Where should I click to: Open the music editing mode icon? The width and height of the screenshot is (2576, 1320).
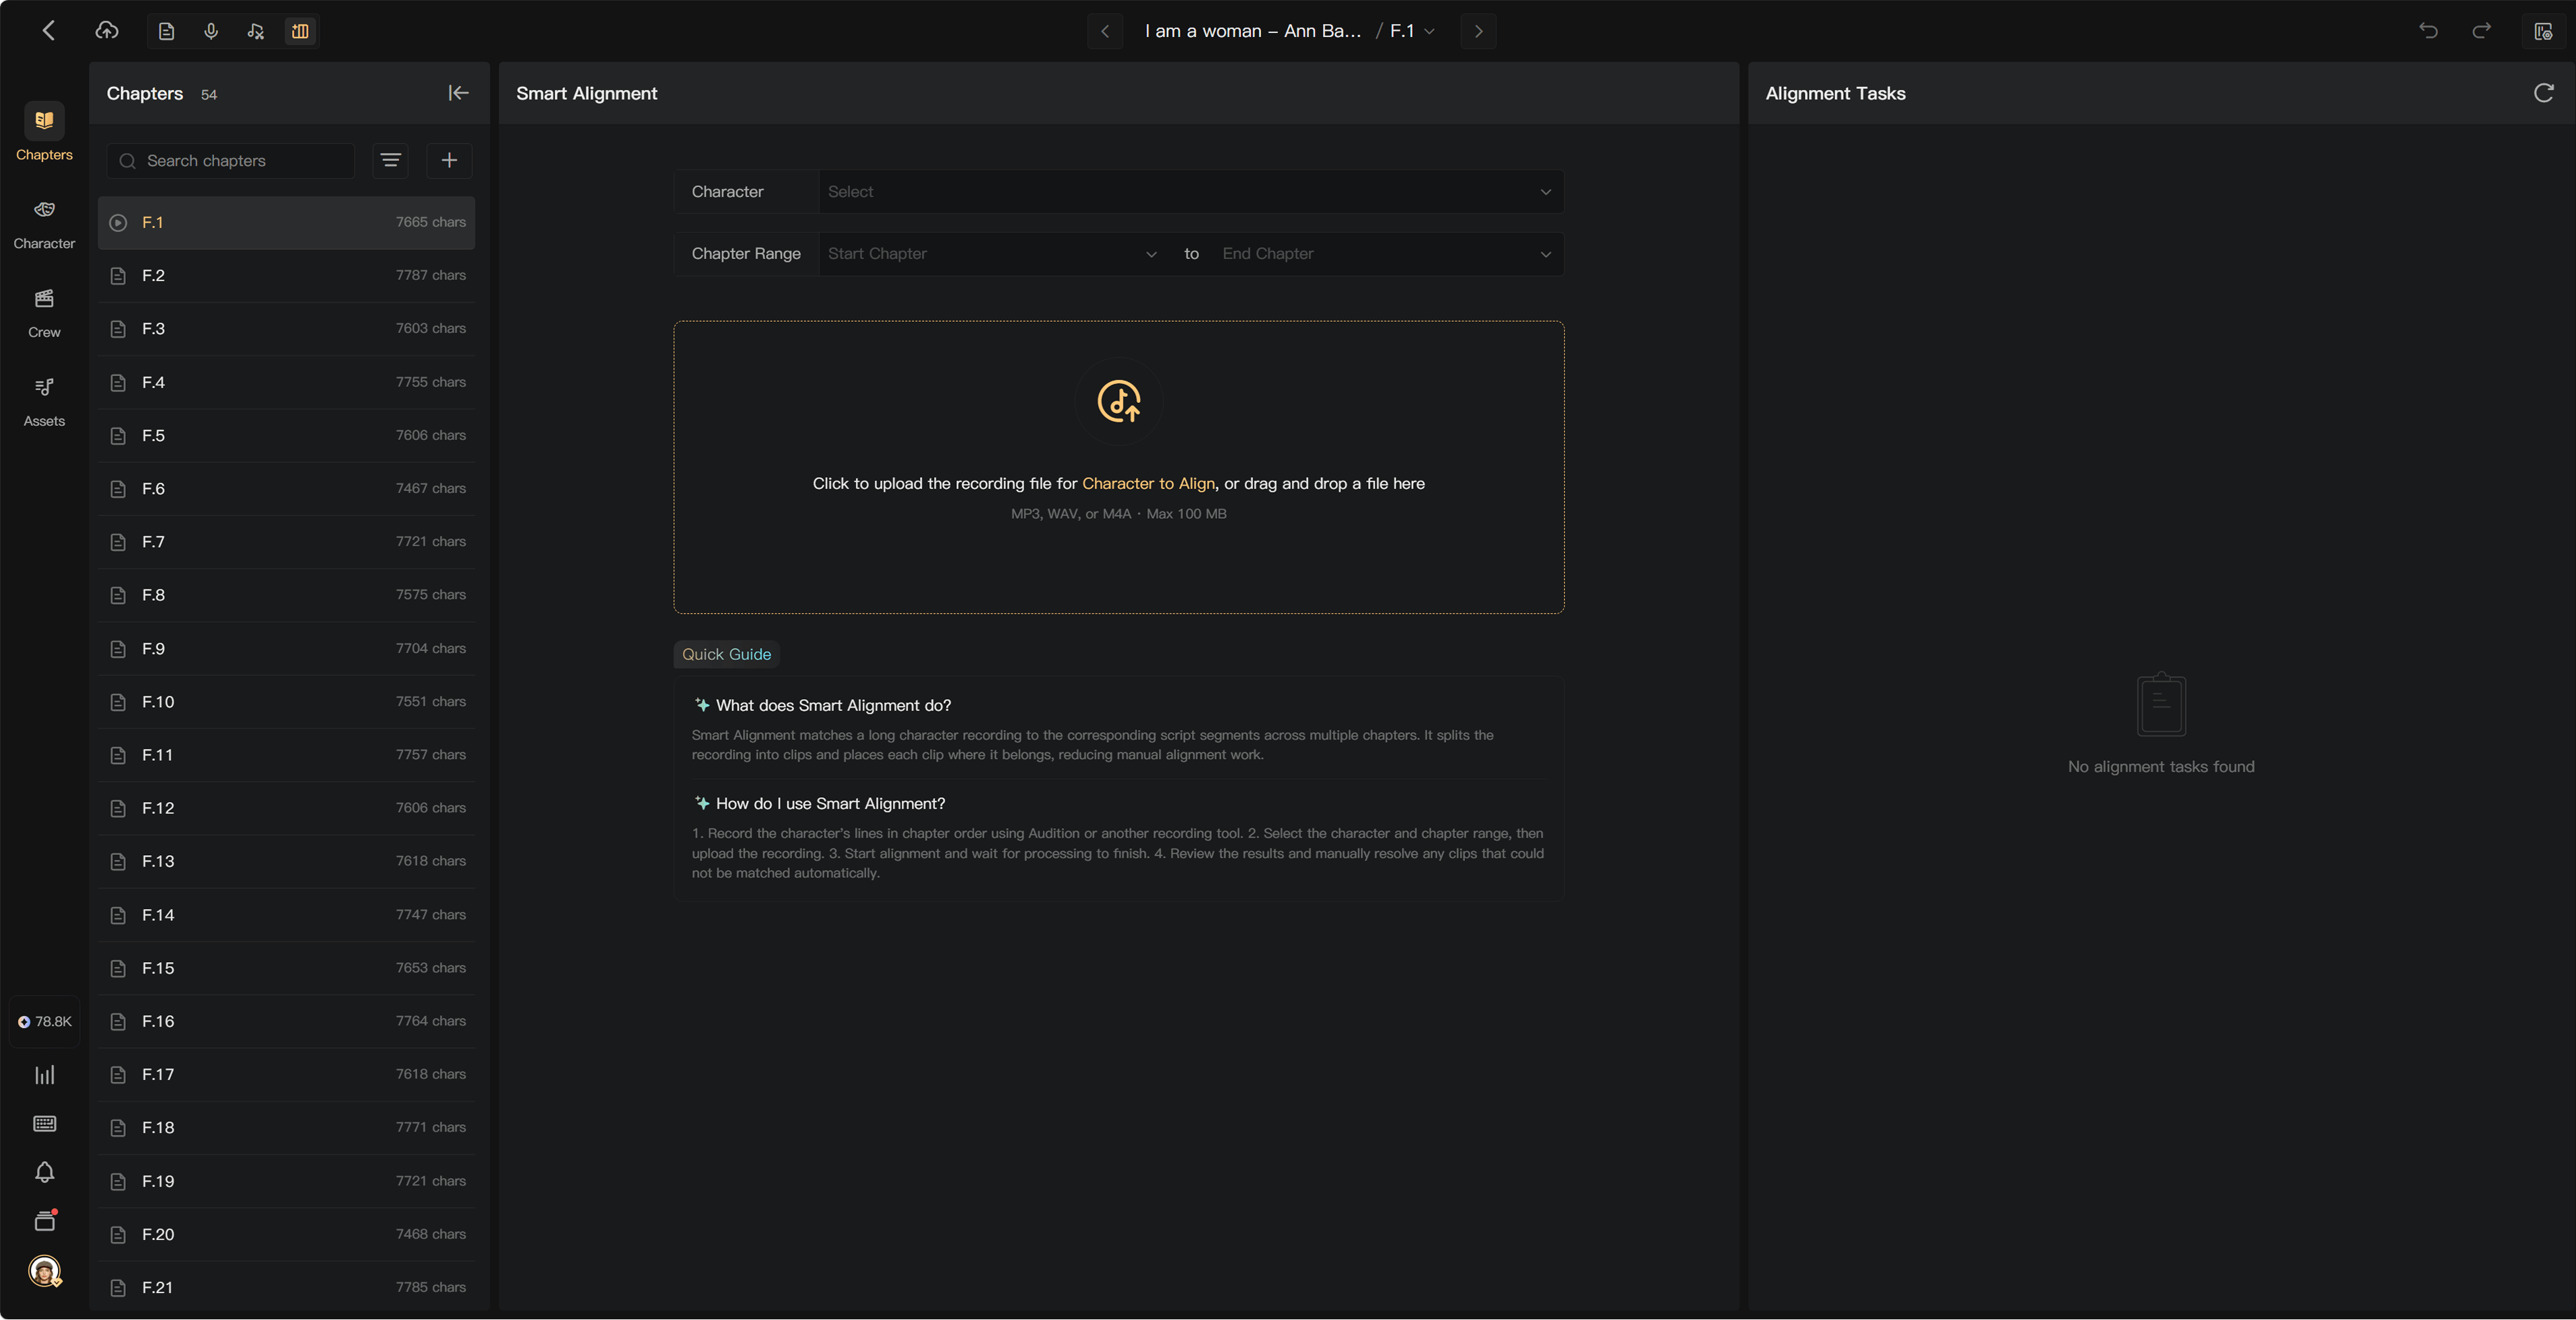coord(256,32)
